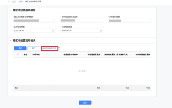172x108 pixels.
Task: Click the 实际经营期起 date field
Action: click(34, 31)
